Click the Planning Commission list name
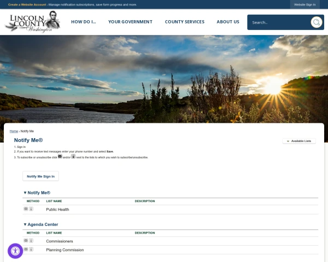 click(x=65, y=250)
